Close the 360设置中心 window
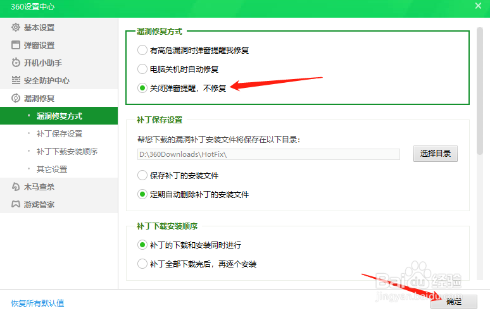 pos(478,6)
